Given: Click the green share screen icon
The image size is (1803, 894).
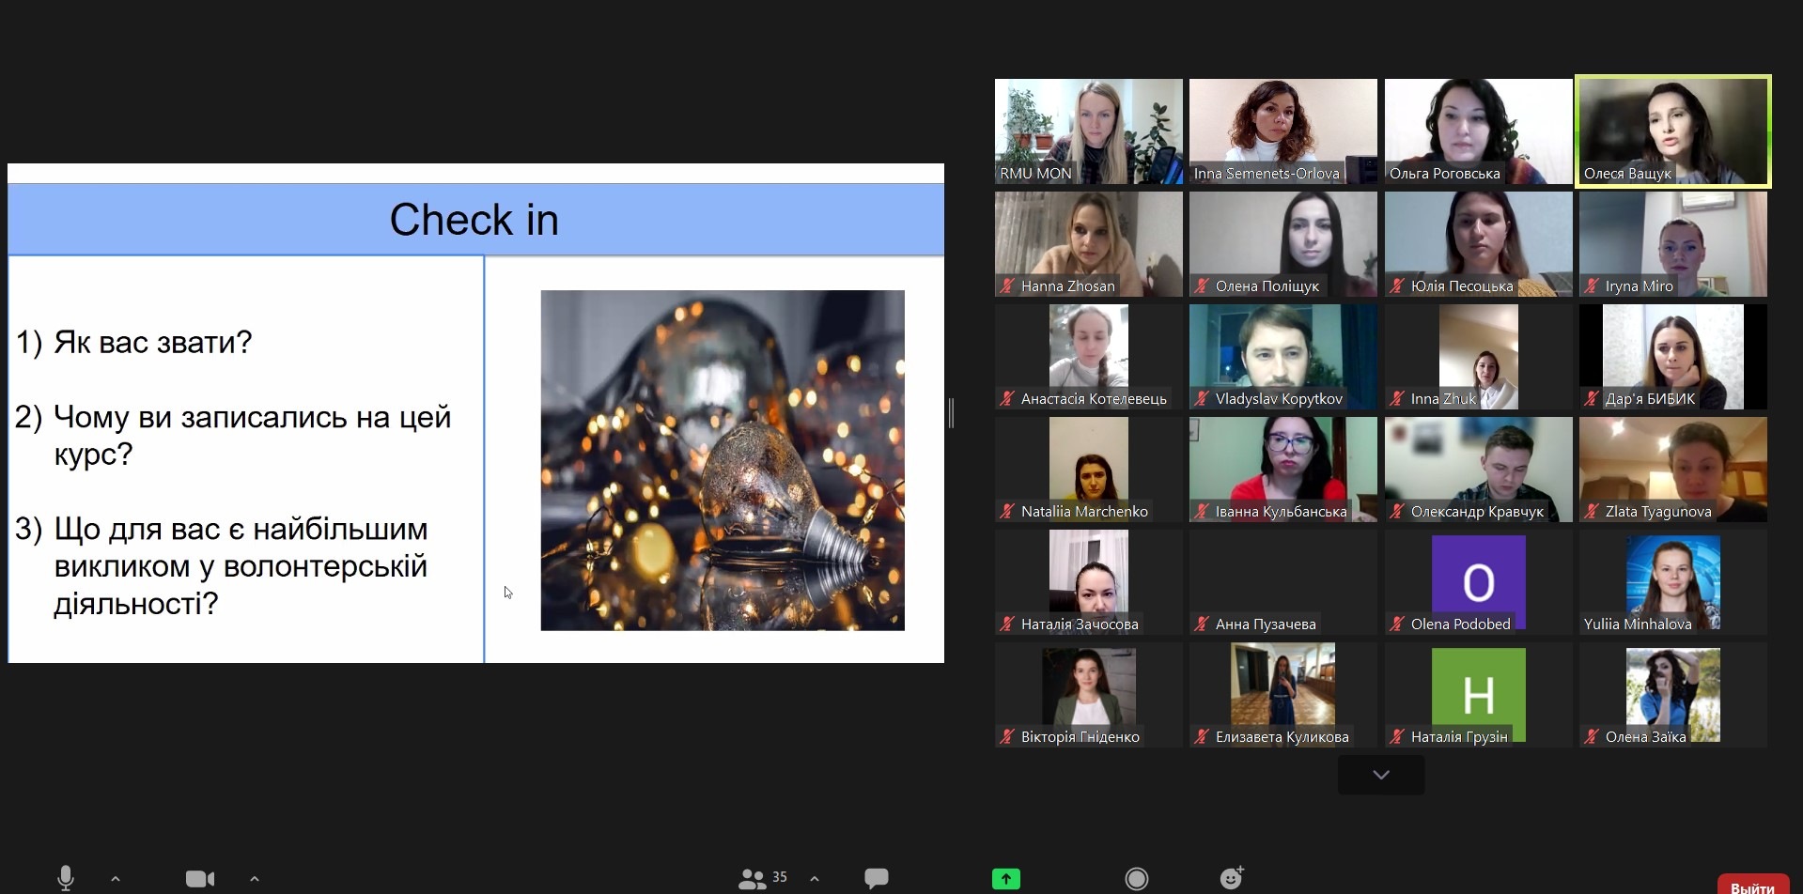Looking at the screenshot, I should 1005,878.
